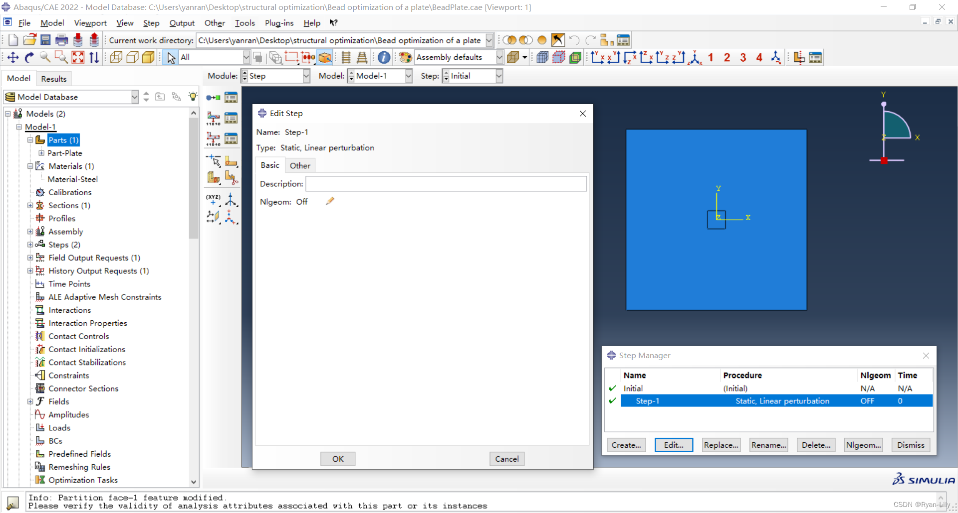Click the pencil icon next to Nlgeom
This screenshot has height=513, width=958.
[330, 201]
